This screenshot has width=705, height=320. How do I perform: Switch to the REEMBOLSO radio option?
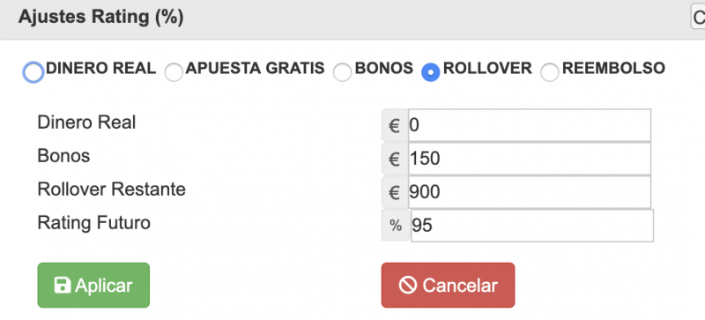(x=549, y=72)
